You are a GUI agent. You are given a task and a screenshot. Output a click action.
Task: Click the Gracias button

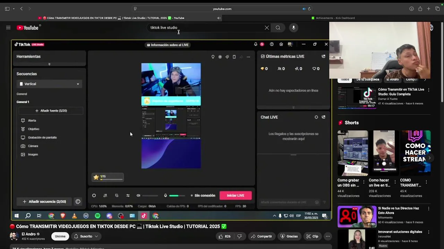pyautogui.click(x=289, y=236)
